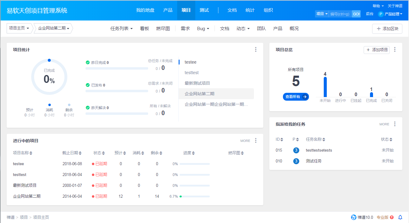409x223 pixels.
Task: Click the 查看所有 button
Action: click(x=295, y=97)
